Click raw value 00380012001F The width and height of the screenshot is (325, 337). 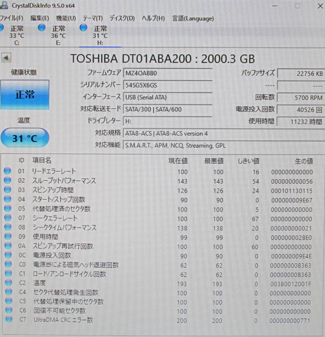tap(290, 284)
